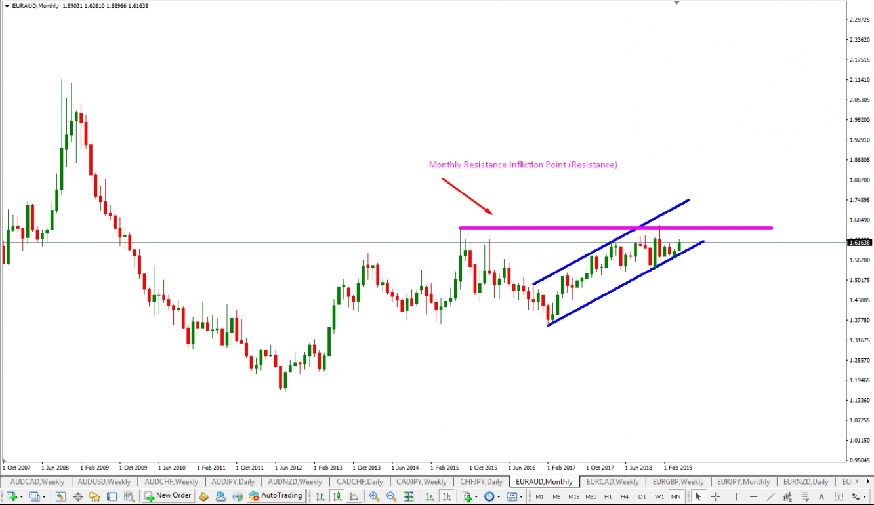Switch the chart to bar chart type
This screenshot has width=874, height=505.
pos(320,496)
